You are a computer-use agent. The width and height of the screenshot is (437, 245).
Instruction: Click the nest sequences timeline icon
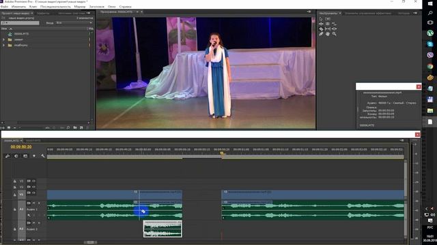[x=8, y=156]
